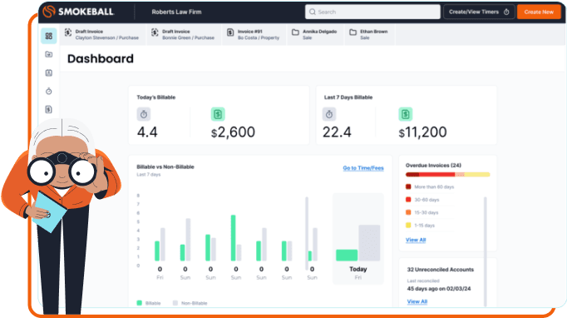Click View All under Unreconciled Accounts
Image resolution: width=567 pixels, height=318 pixels.
[417, 301]
